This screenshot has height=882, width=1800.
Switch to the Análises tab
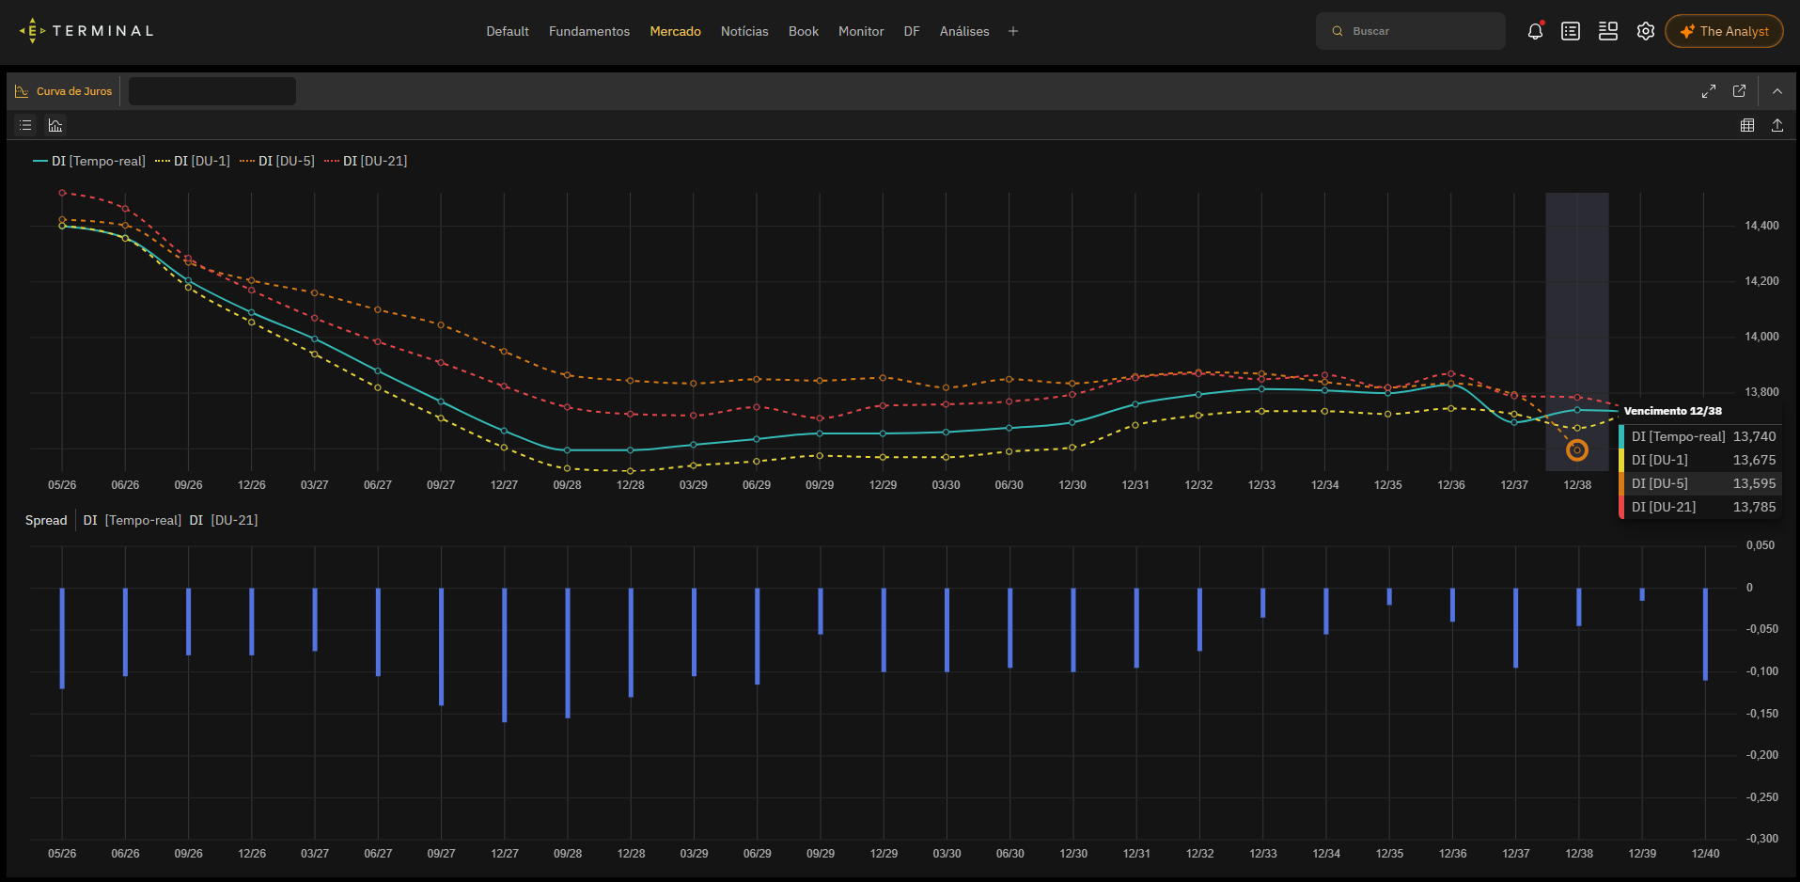(964, 31)
